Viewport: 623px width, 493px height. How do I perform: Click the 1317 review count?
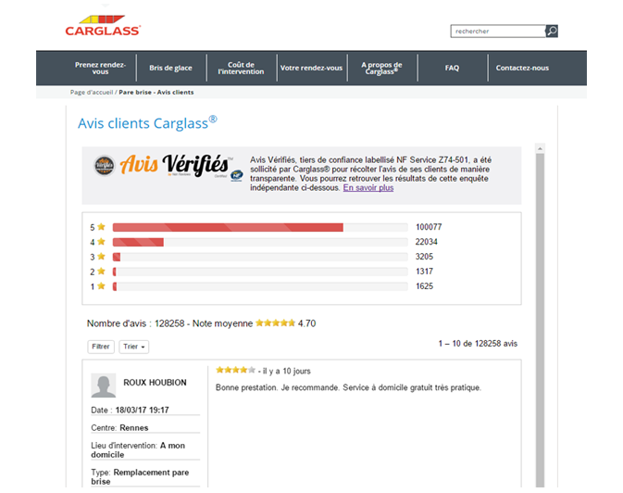(424, 272)
